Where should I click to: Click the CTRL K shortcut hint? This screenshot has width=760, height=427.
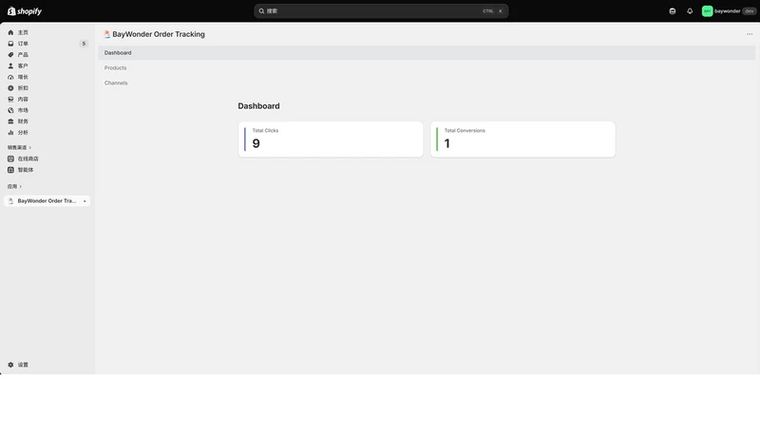tap(492, 11)
